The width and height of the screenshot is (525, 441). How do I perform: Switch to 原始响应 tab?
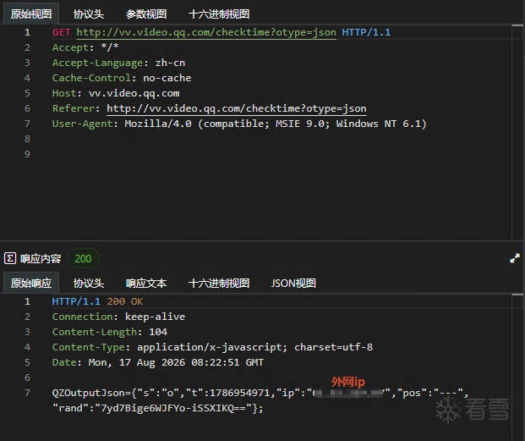click(x=31, y=284)
